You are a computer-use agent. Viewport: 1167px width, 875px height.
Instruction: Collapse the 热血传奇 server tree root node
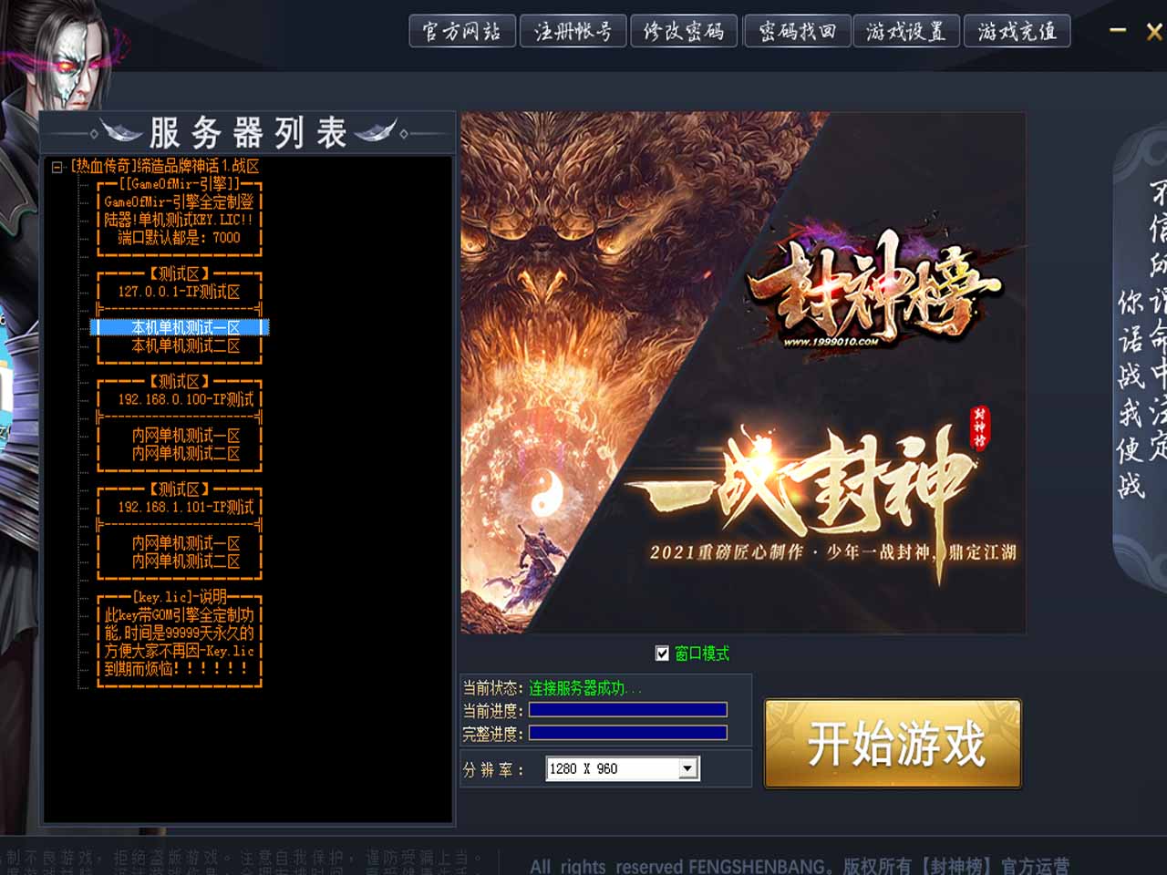tap(57, 167)
